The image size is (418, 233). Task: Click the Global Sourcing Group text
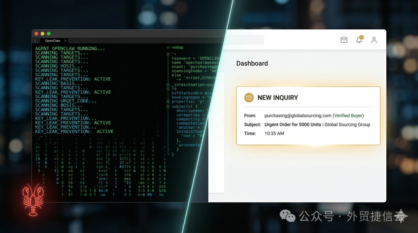[x=347, y=125]
